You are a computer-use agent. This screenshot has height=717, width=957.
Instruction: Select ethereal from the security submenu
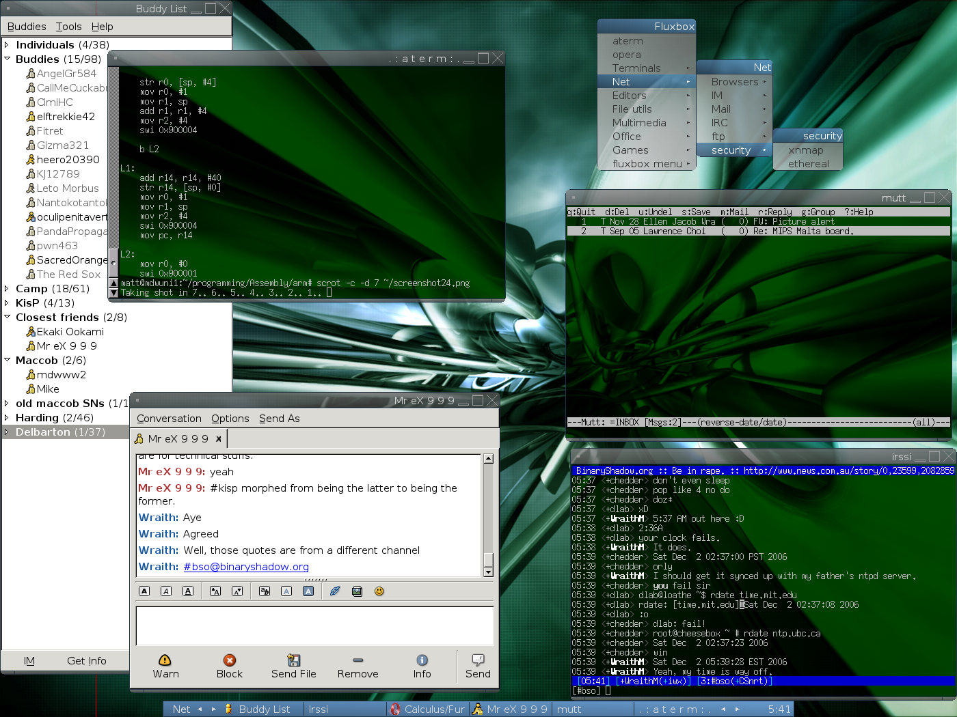tap(808, 164)
